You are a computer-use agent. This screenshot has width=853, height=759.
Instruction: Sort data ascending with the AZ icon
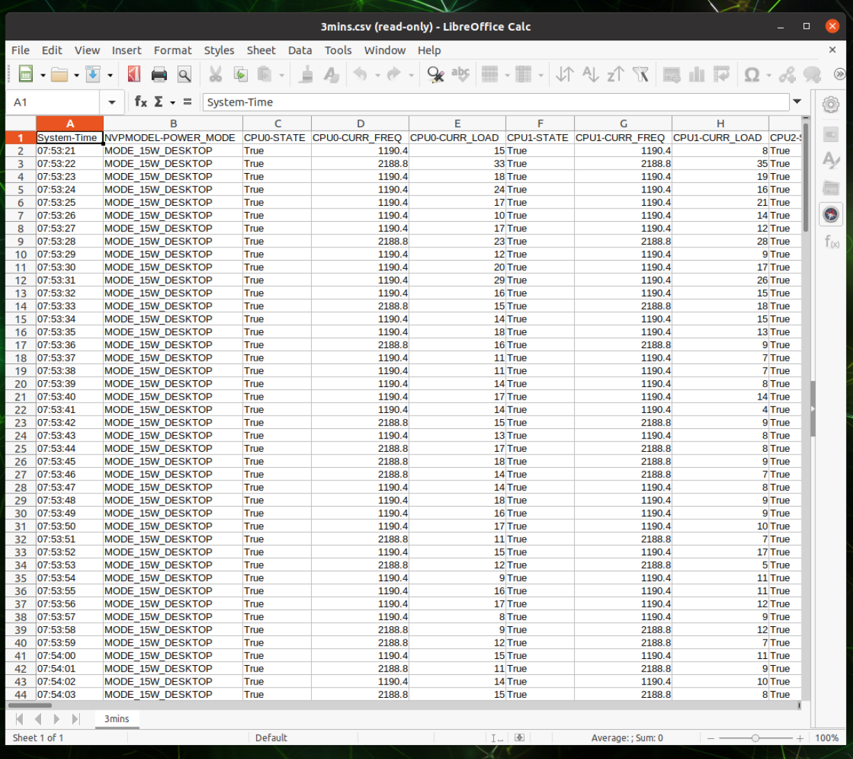click(591, 74)
